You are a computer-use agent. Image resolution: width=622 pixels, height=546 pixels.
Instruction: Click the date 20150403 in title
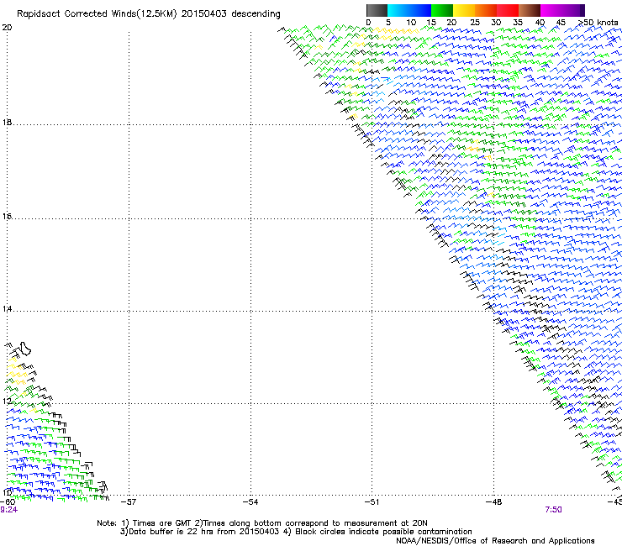(204, 13)
